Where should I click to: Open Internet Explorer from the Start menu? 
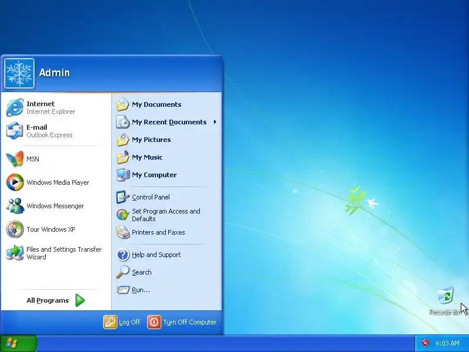click(15, 107)
